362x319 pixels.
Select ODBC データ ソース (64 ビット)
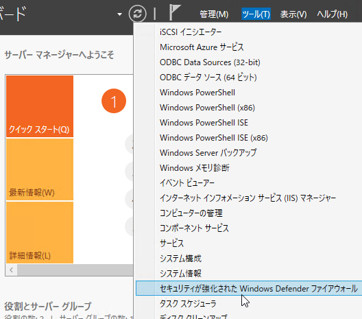(208, 78)
